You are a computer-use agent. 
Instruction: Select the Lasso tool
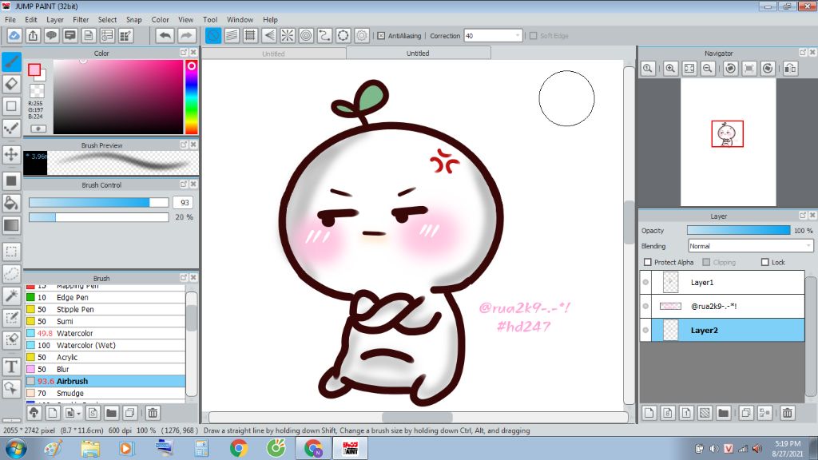[11, 273]
